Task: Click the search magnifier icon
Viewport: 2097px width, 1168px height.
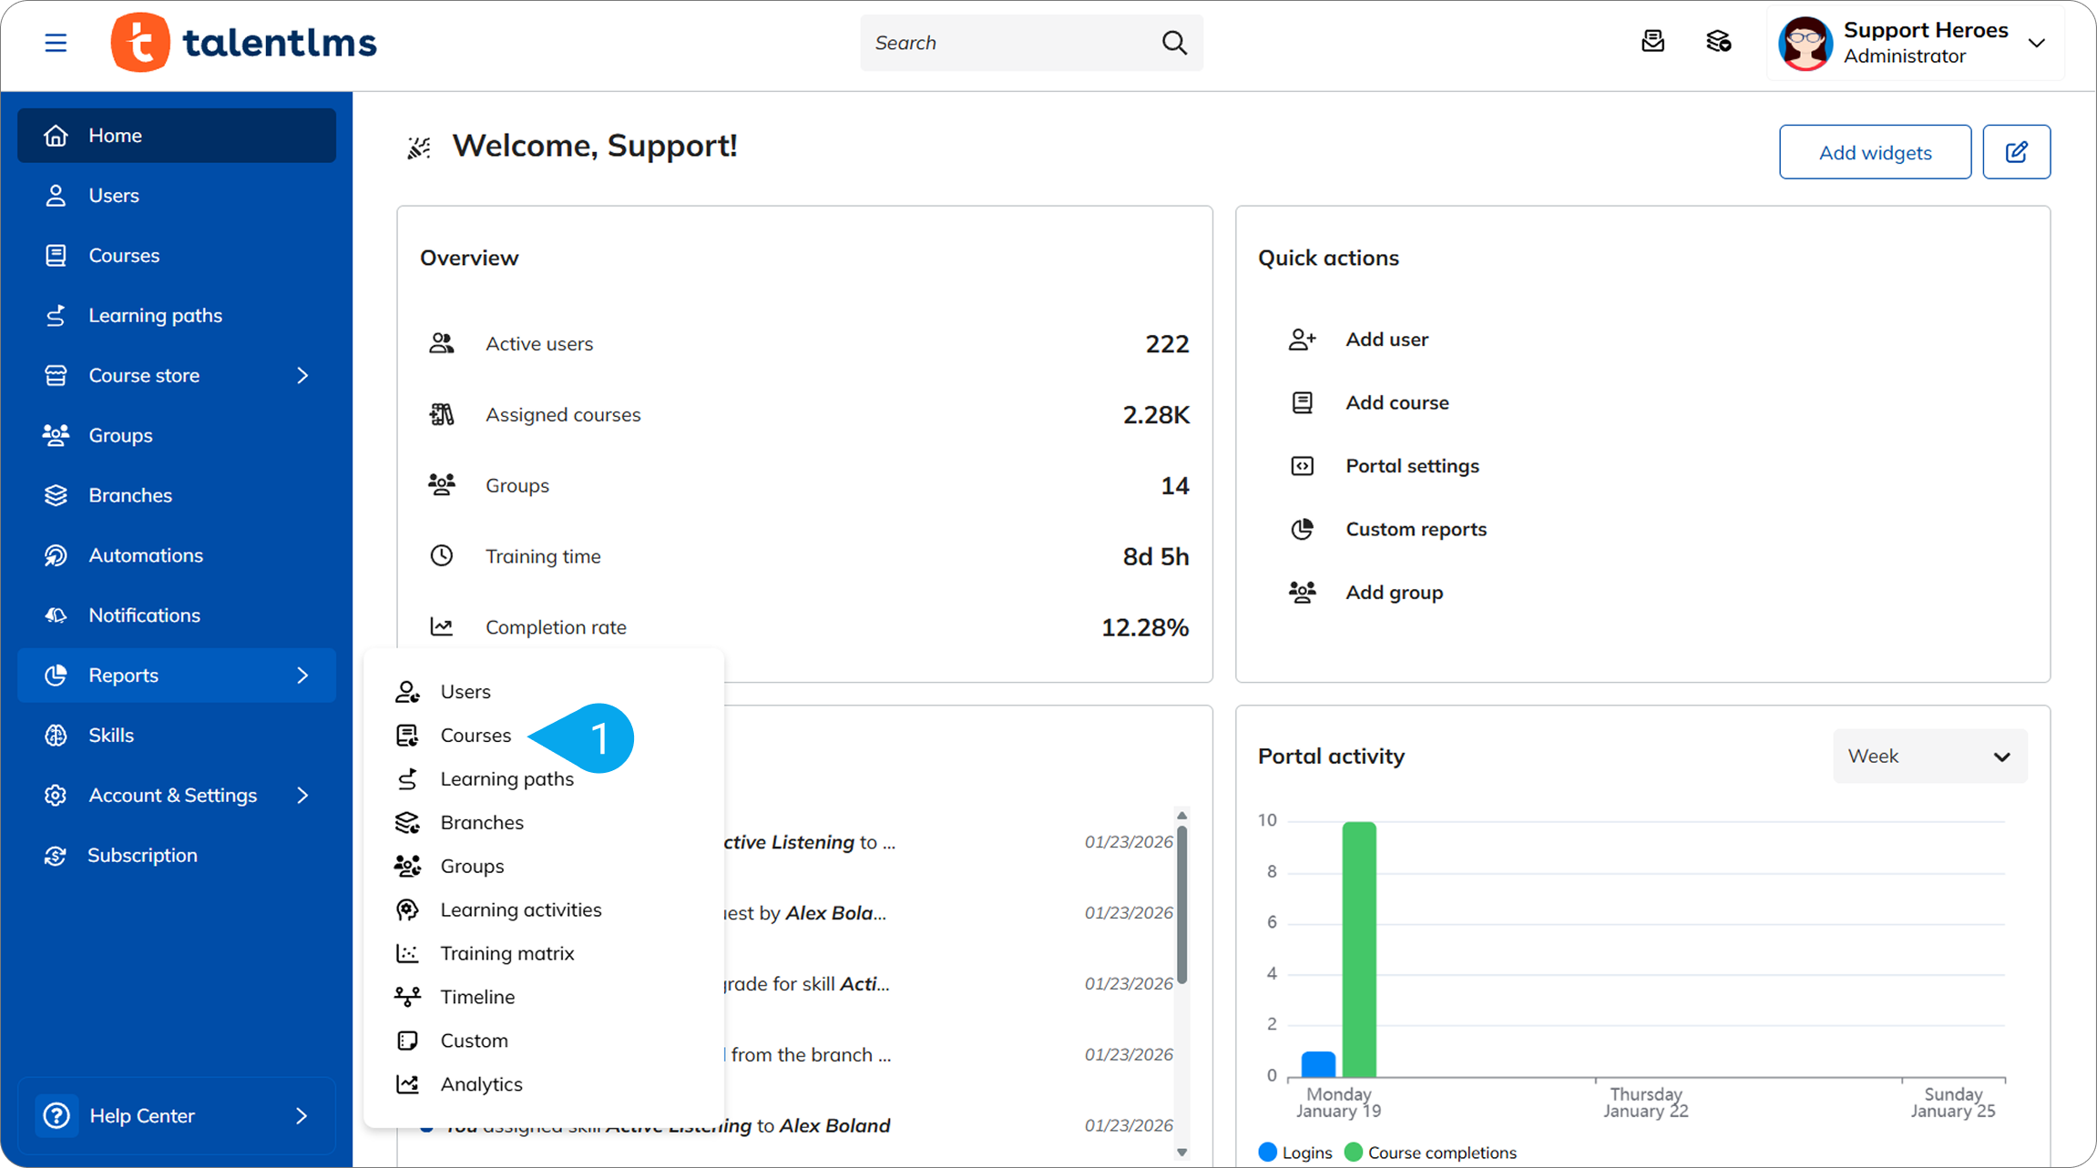Action: point(1174,43)
